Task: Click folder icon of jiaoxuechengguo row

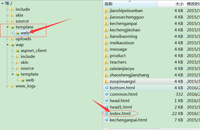Action: pyautogui.click(x=106, y=17)
